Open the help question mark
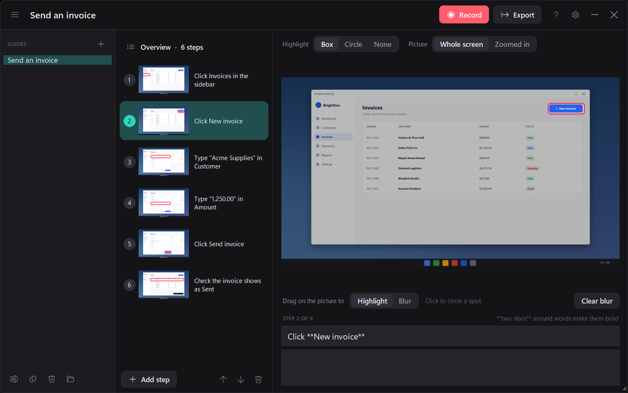 point(556,15)
